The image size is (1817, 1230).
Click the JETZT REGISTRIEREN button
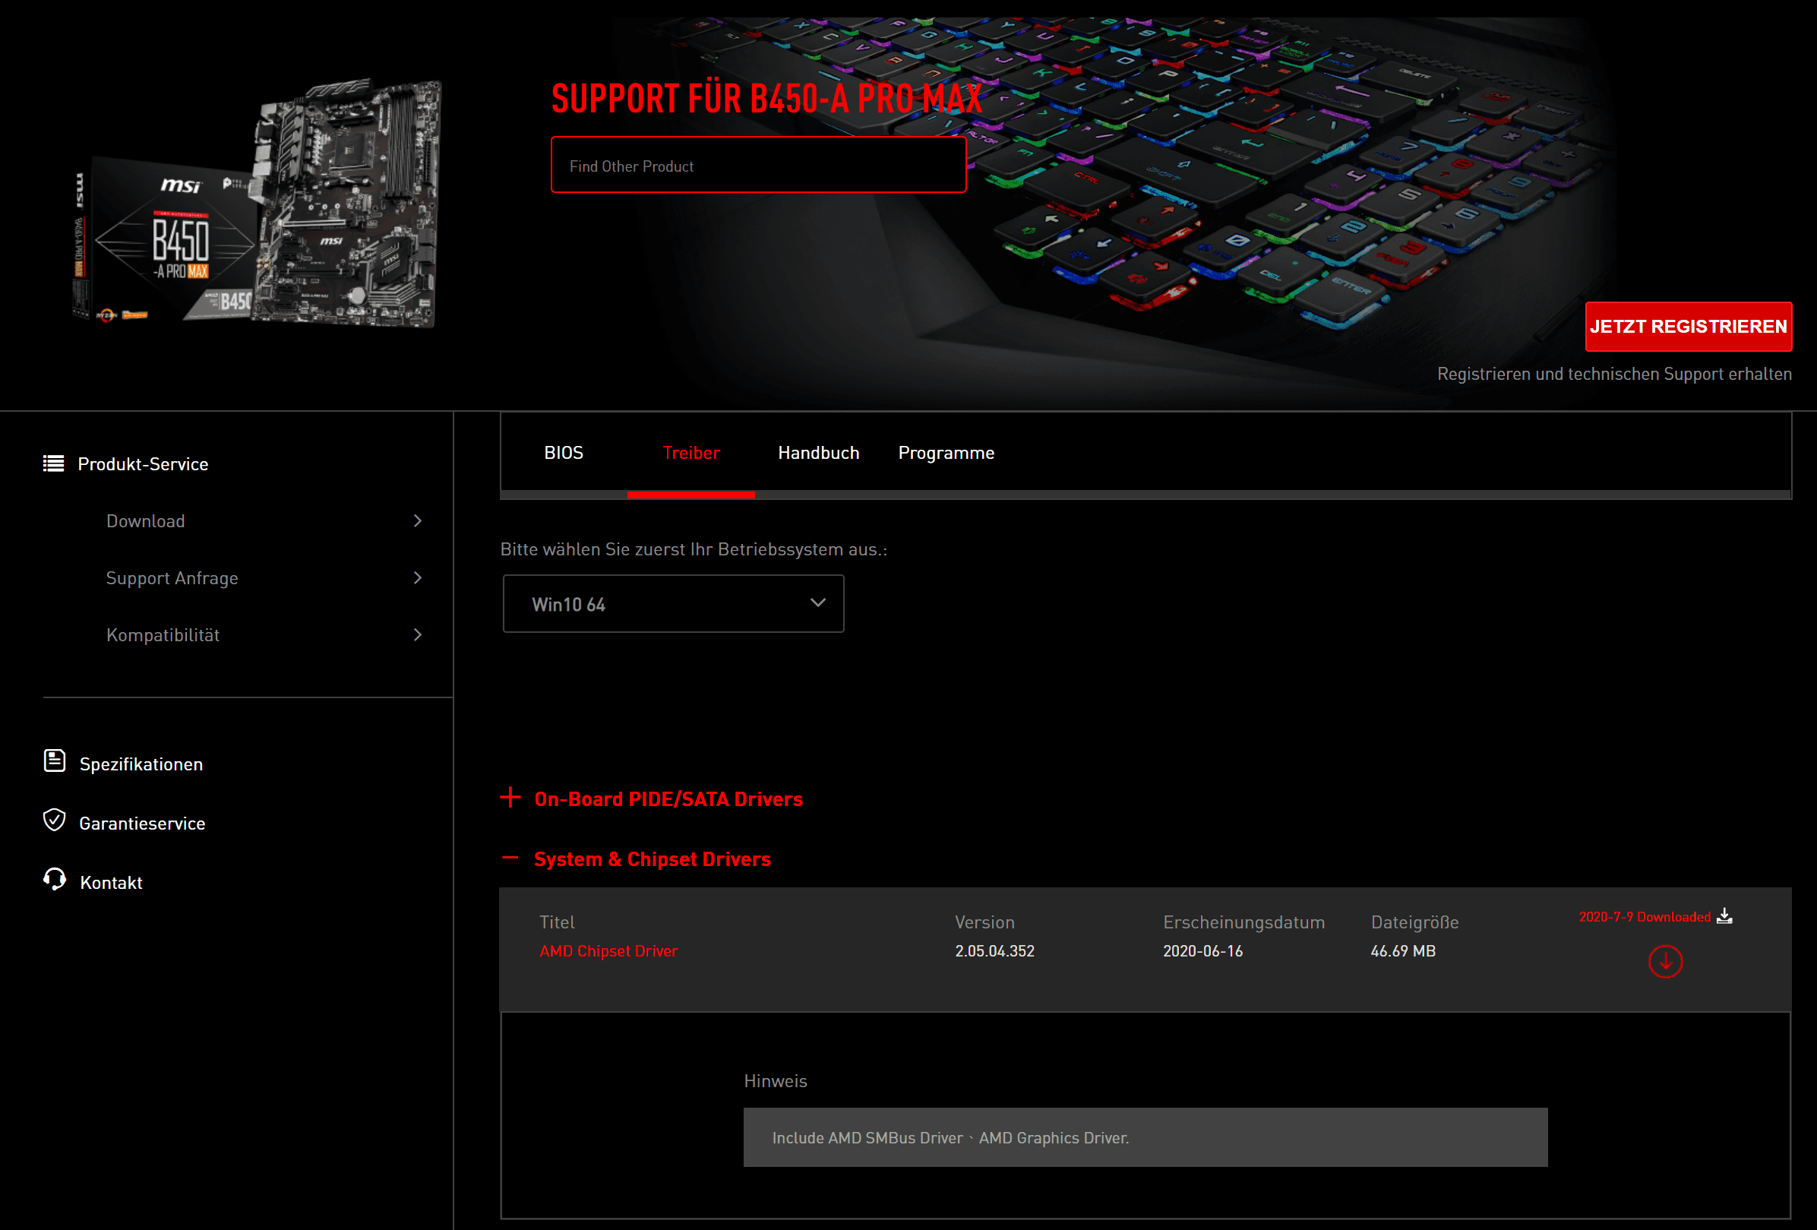pyautogui.click(x=1689, y=327)
